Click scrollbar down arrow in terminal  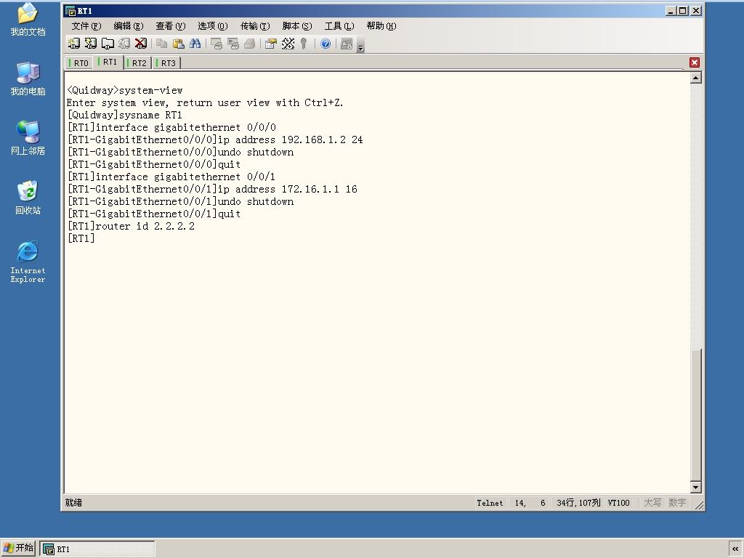(x=695, y=487)
